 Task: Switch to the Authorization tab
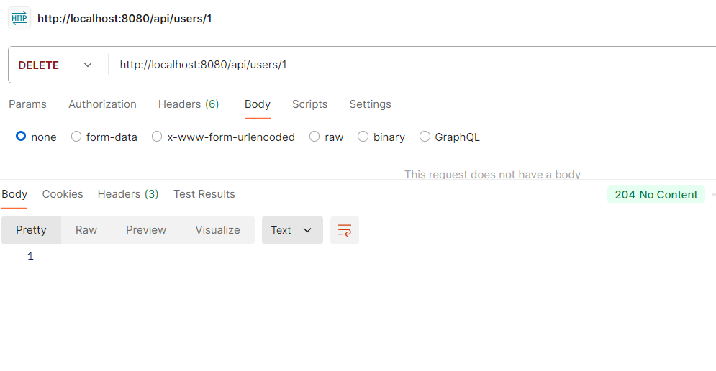click(x=102, y=104)
